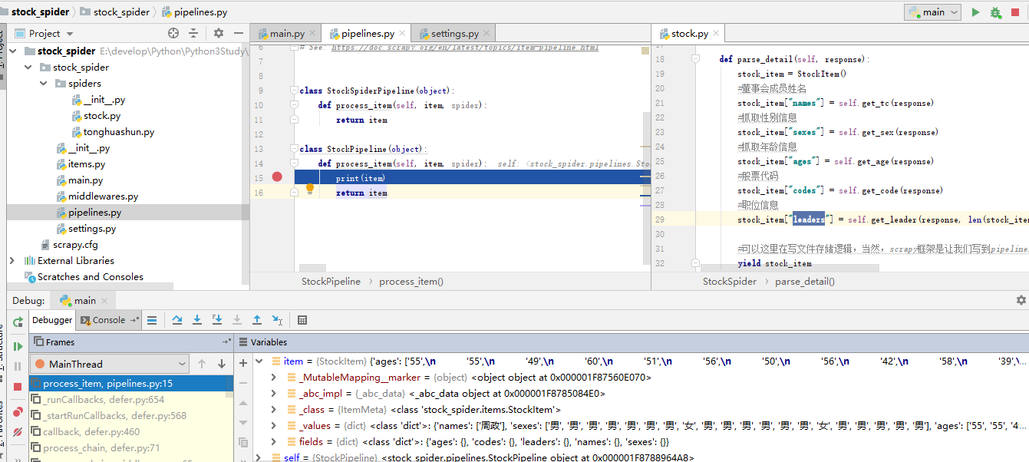Resume program in debug sidebar
1029x462 pixels.
tap(18, 347)
